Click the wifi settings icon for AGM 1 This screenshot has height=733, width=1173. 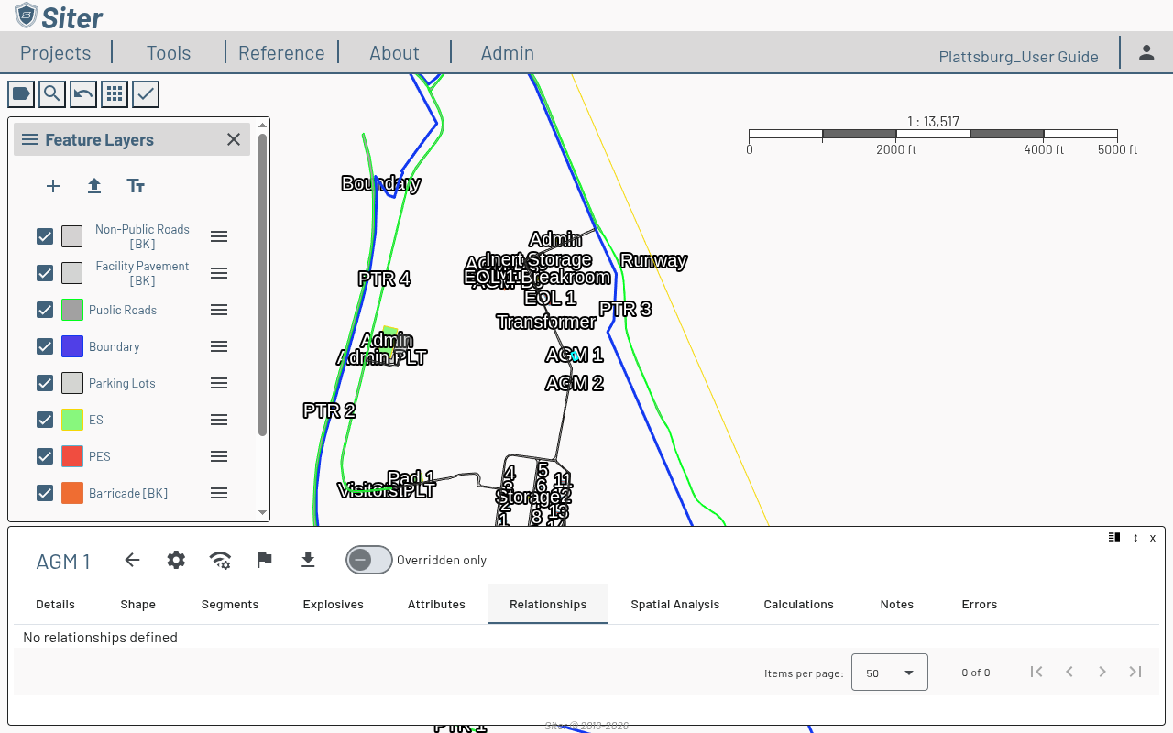(x=220, y=560)
